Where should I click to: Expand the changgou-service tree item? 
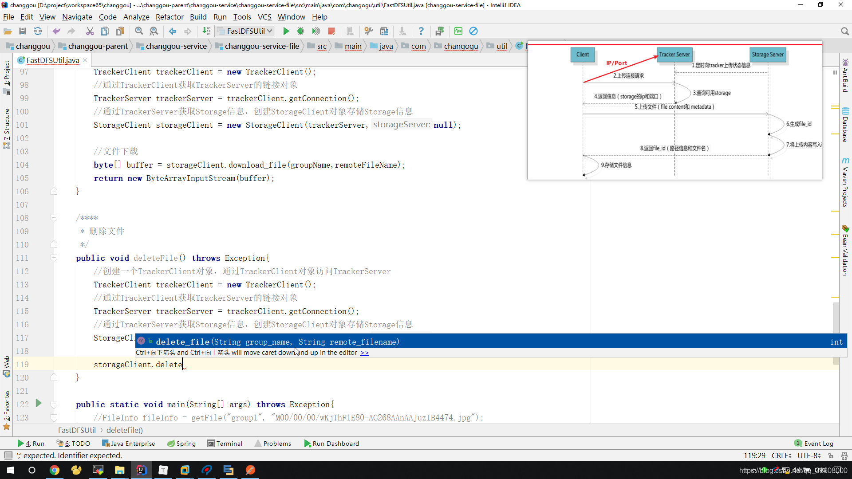pos(176,46)
